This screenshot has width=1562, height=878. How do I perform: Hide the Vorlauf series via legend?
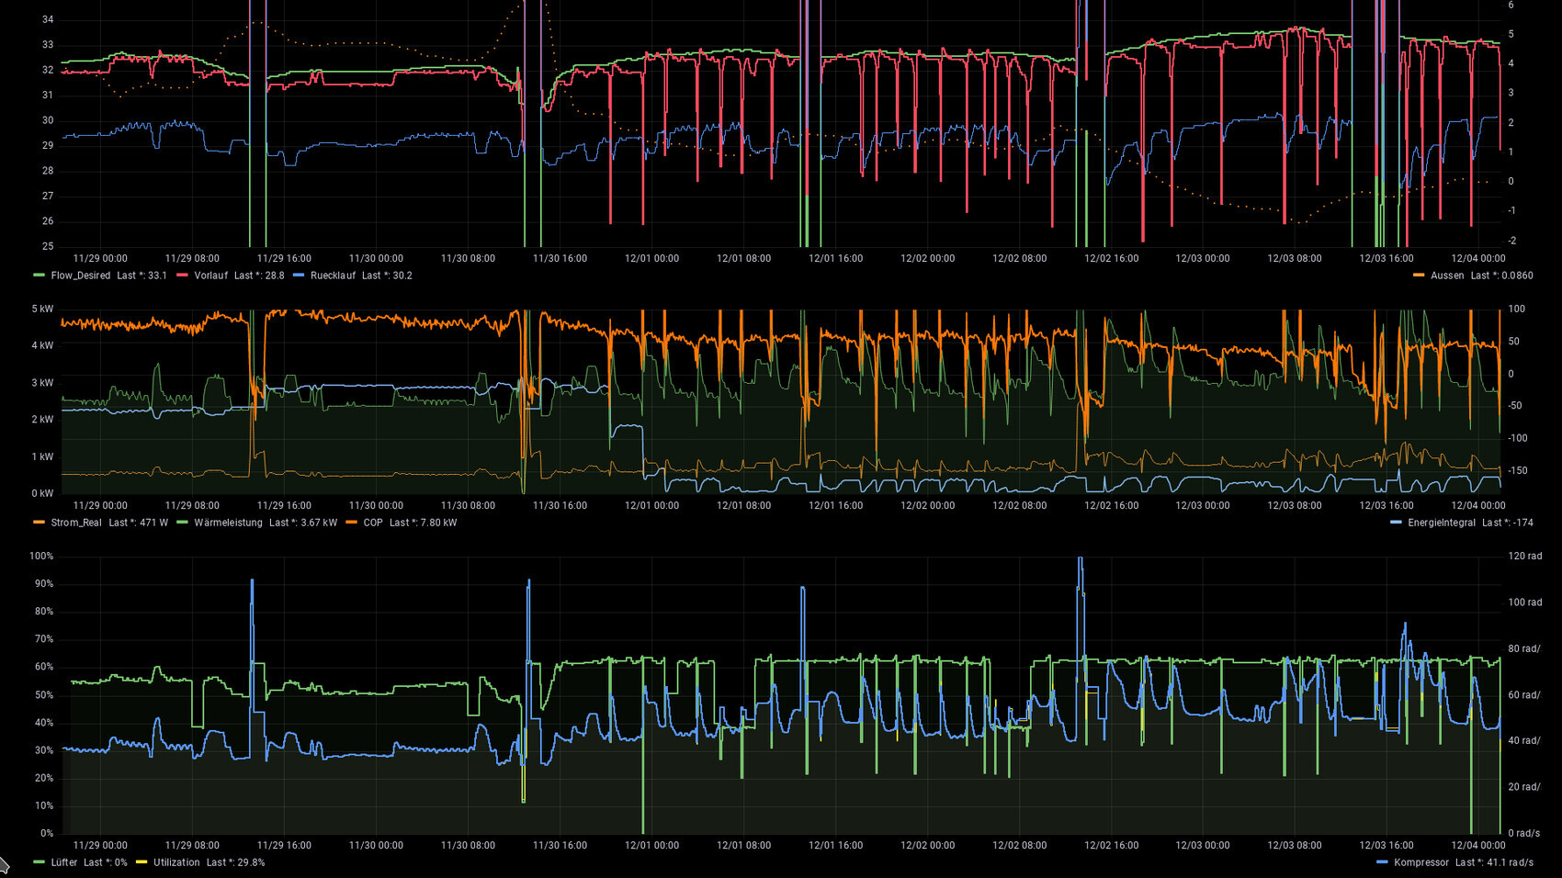[210, 276]
